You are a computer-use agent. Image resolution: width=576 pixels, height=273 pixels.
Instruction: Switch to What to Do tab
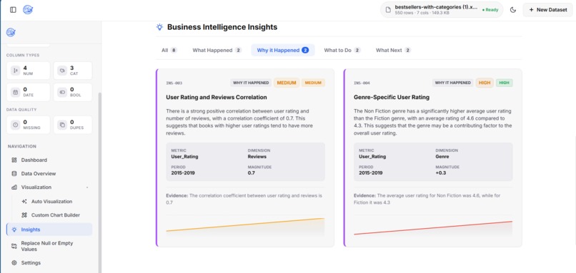[342, 50]
